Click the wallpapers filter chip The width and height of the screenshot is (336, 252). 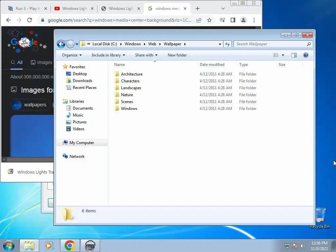pos(30,105)
